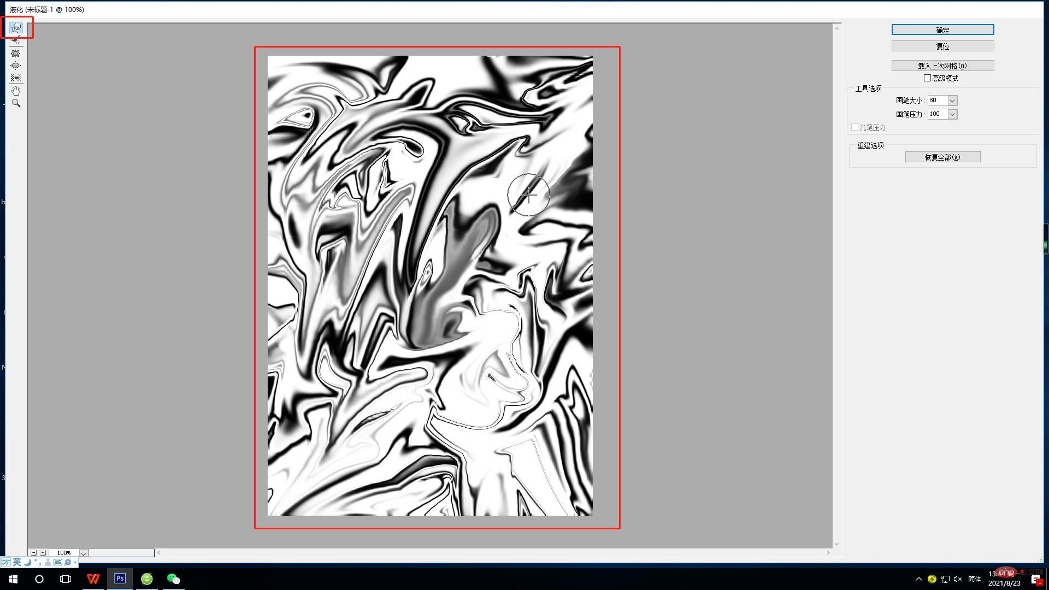Select the Zoom magnifier tool

[x=16, y=103]
